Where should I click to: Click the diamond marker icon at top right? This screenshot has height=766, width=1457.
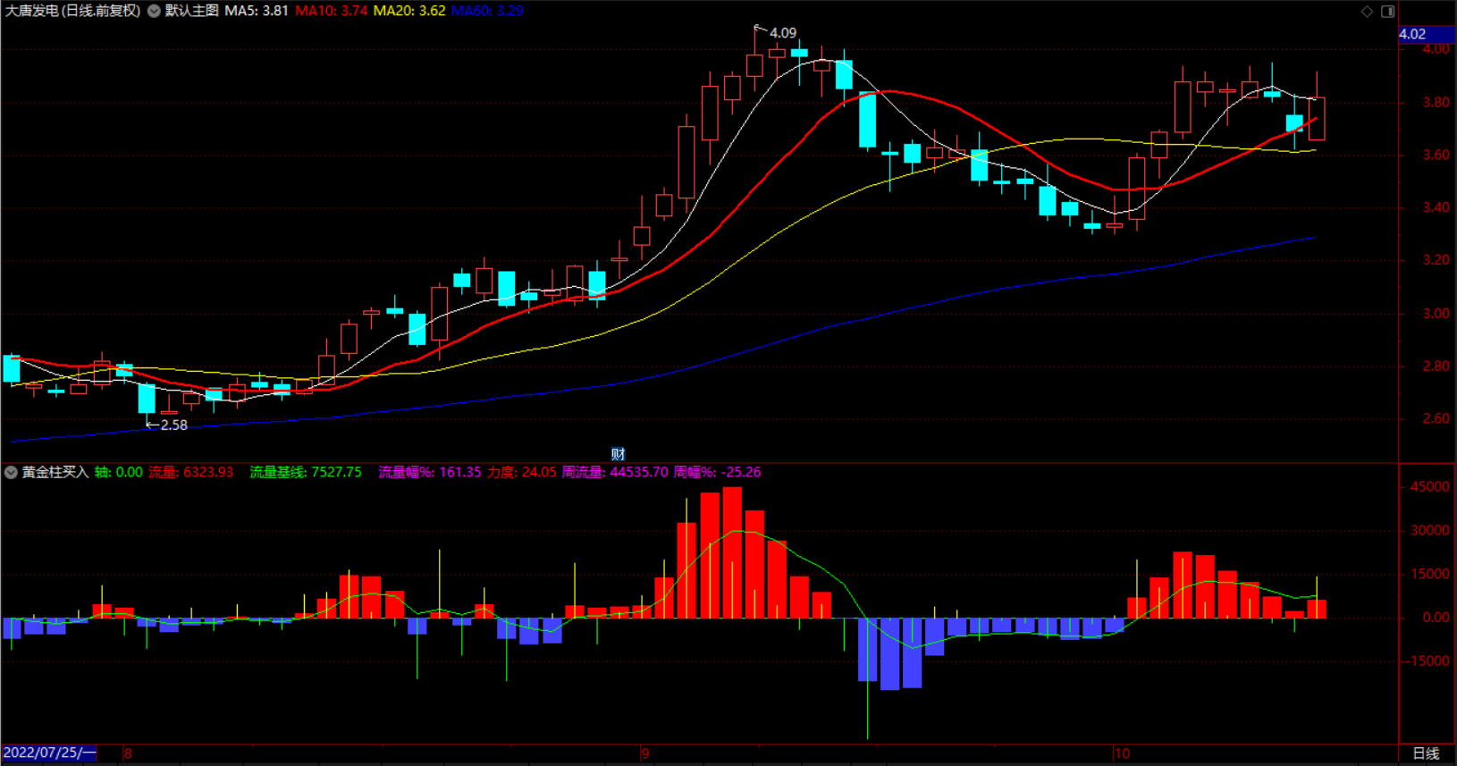click(1367, 12)
